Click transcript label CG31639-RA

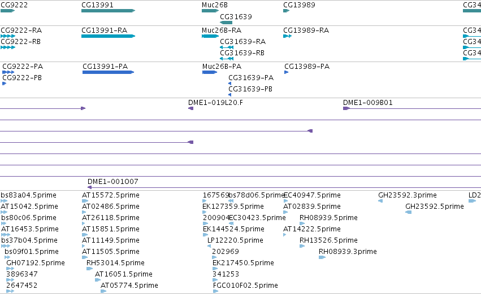[x=242, y=42]
